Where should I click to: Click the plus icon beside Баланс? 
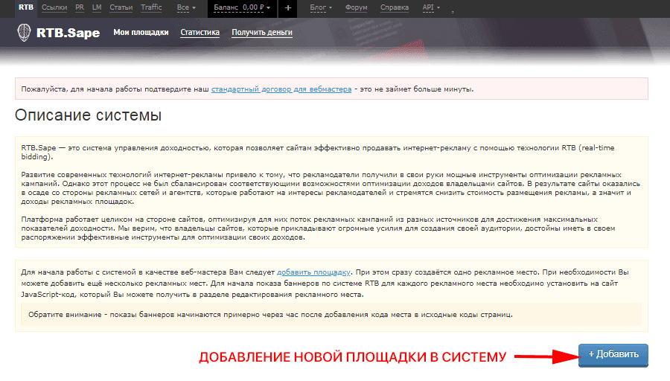[288, 7]
